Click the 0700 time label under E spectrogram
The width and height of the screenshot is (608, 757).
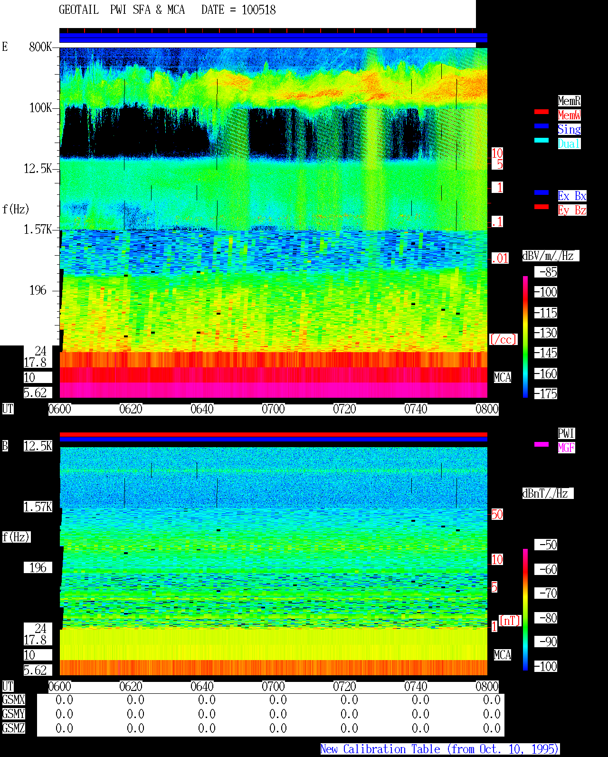[x=273, y=409]
